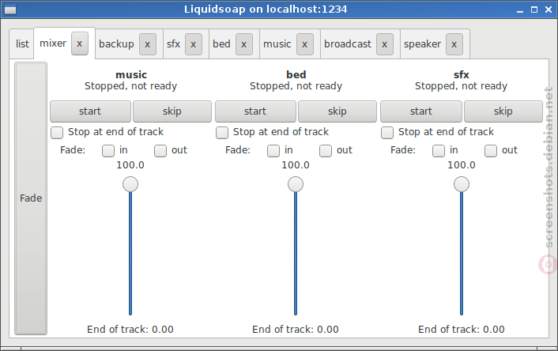
Task: Open the window menu icon in title bar
Action: (x=10, y=9)
